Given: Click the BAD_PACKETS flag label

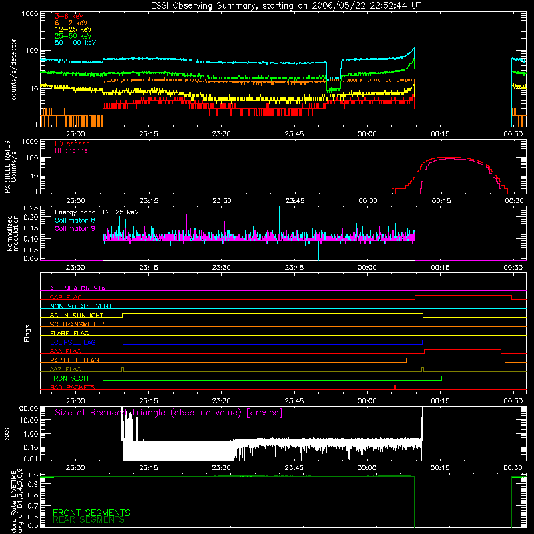Looking at the screenshot, I should [73, 387].
